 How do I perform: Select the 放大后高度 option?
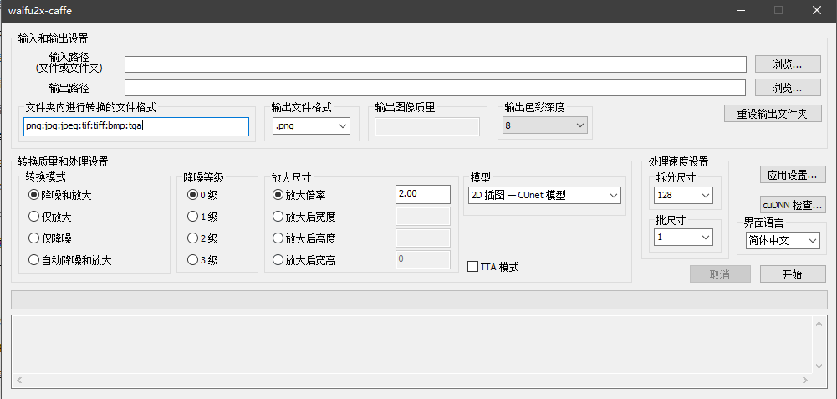point(304,238)
